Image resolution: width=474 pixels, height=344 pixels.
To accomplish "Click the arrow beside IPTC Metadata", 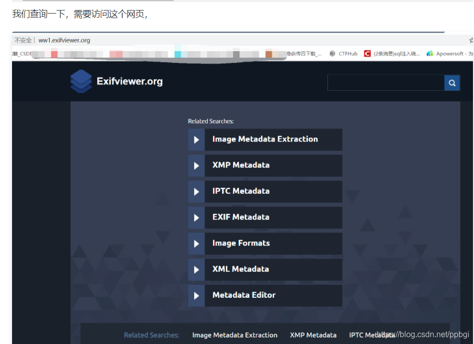I will click(196, 192).
